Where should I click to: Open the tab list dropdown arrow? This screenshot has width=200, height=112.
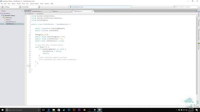point(196,11)
